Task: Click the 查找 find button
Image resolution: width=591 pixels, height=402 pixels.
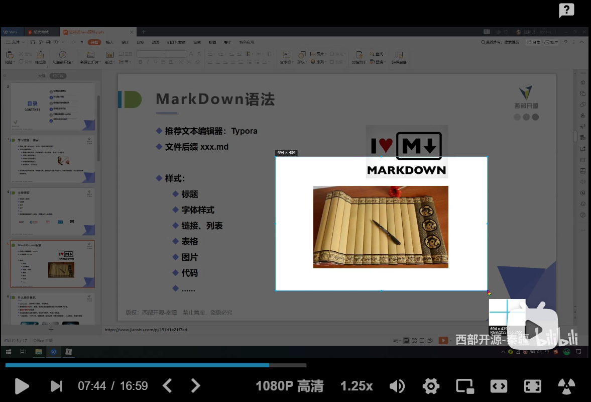Action: pyautogui.click(x=377, y=54)
